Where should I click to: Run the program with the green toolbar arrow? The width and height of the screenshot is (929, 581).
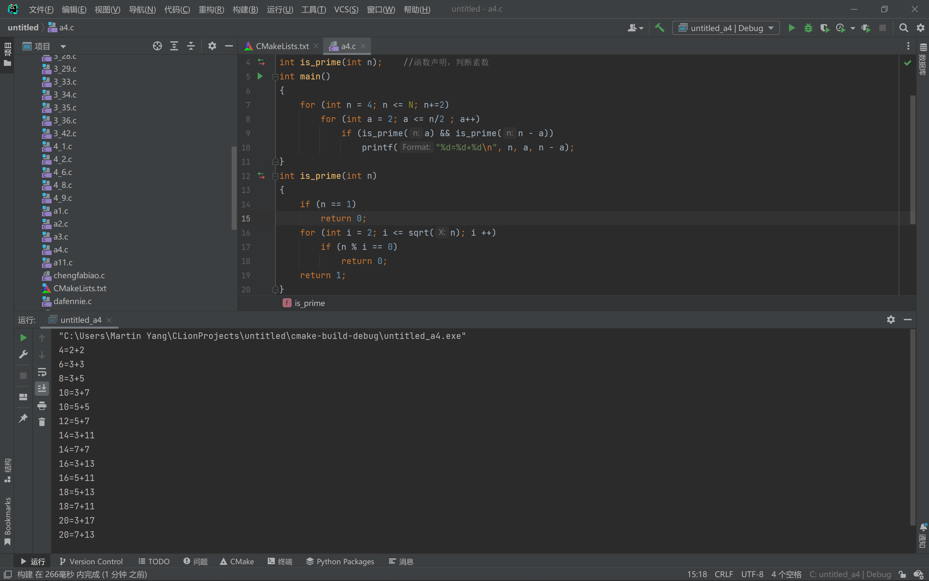click(792, 28)
